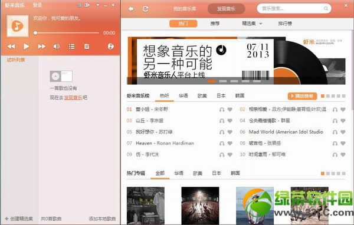Select the 热门 sub-tab
Image resolution: width=354 pixels, height=225 pixels.
(x=183, y=24)
